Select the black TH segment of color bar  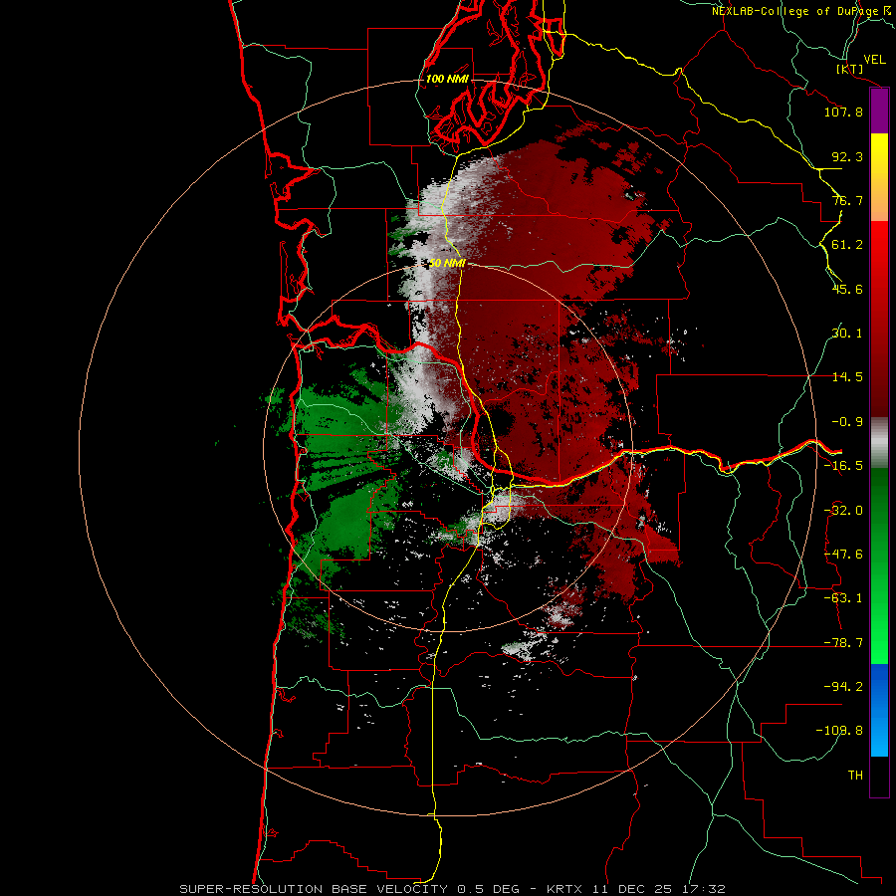coord(879,777)
